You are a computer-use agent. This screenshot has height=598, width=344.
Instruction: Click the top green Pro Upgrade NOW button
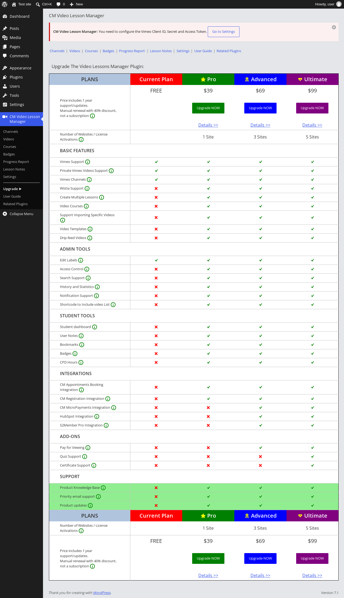tap(208, 108)
